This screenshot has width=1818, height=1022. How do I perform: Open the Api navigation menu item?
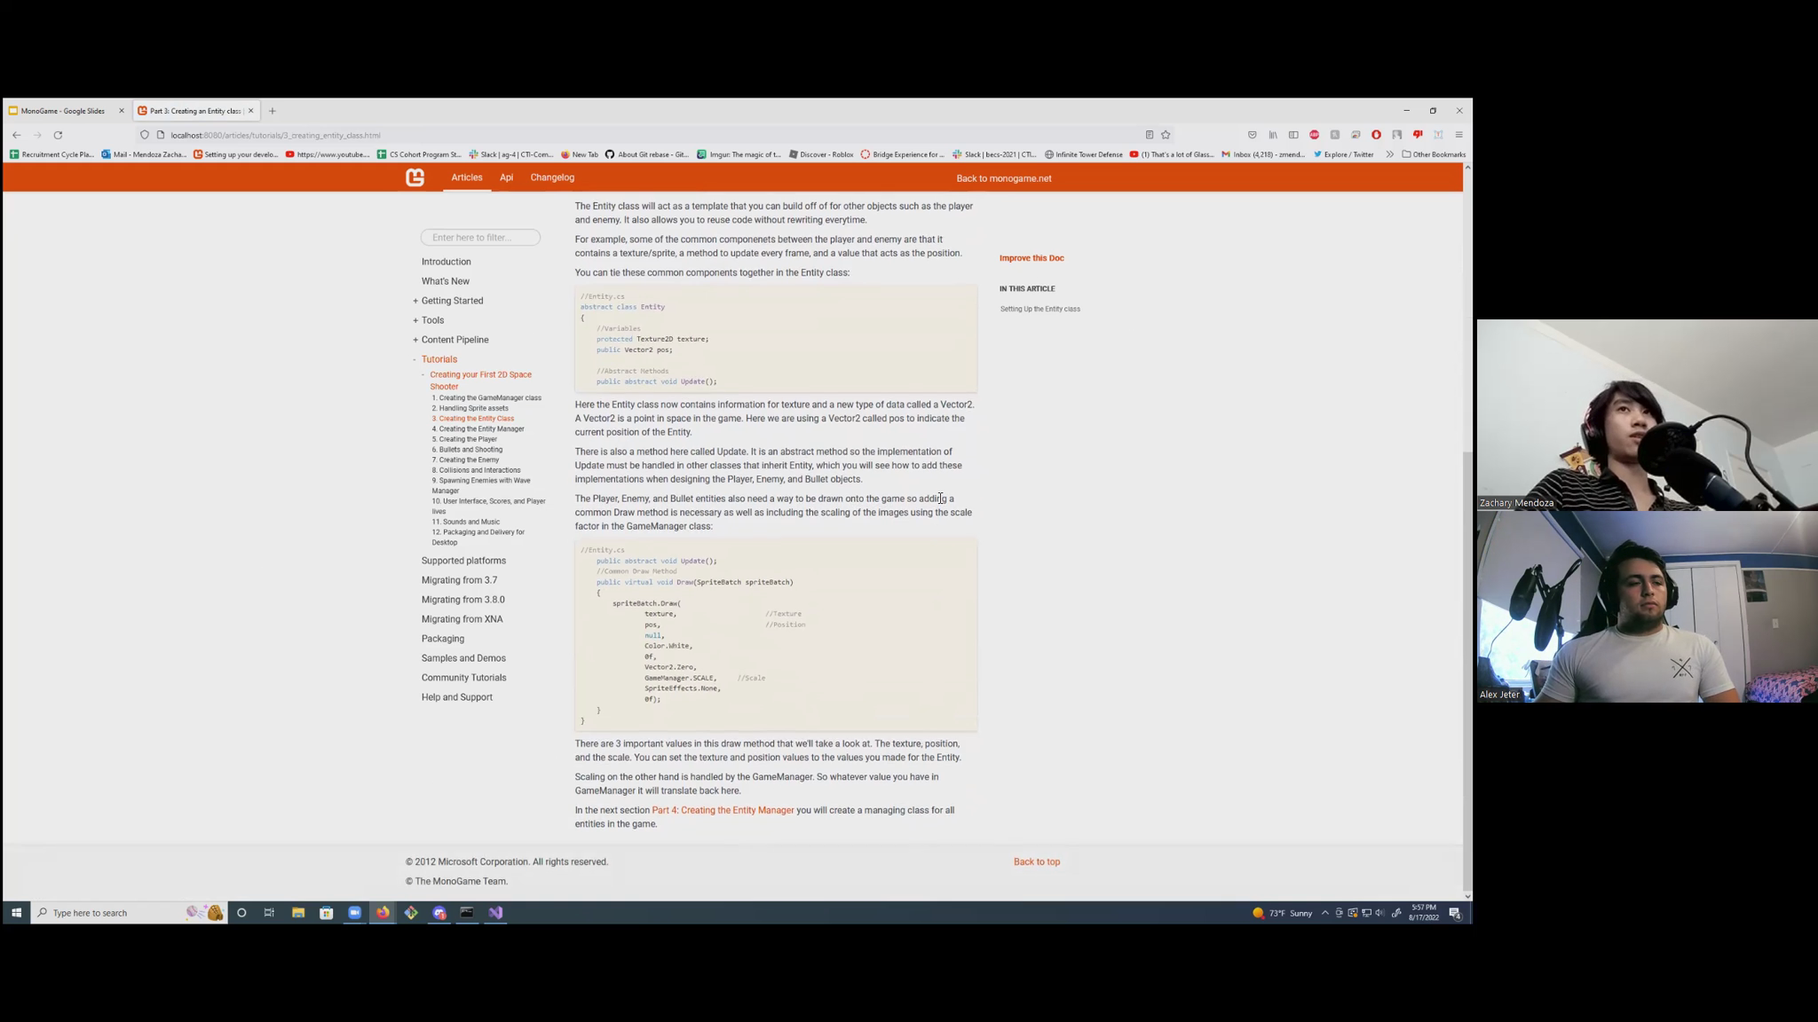pyautogui.click(x=506, y=177)
